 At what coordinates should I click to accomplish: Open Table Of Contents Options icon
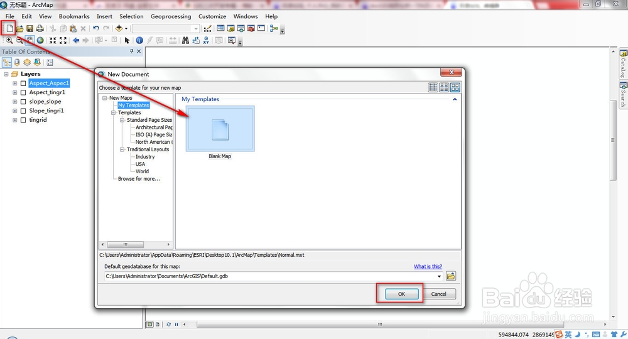[x=50, y=62]
